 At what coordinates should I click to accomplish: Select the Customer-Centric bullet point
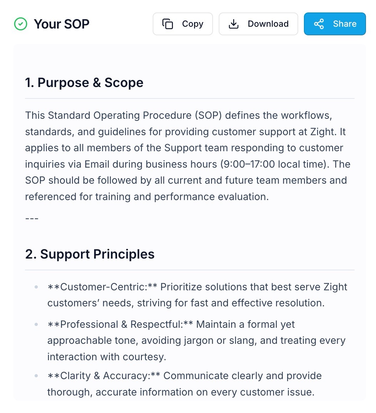coord(197,295)
